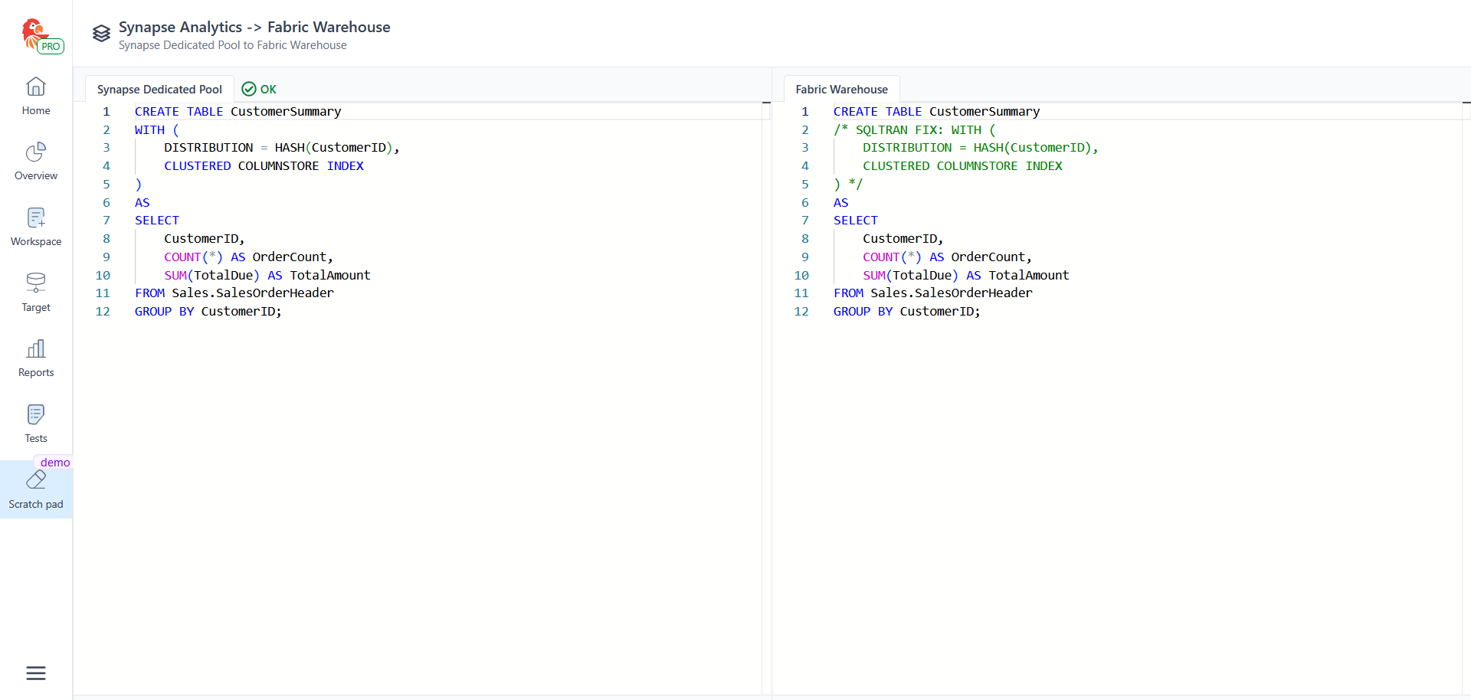Open the Home page icon
The height and width of the screenshot is (700, 1471).
point(36,87)
